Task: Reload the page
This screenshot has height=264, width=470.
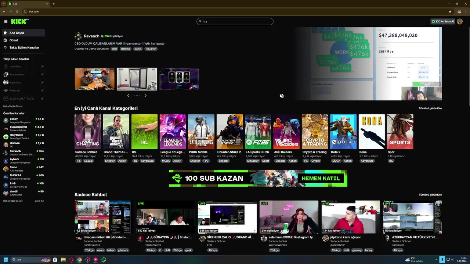Action: click(x=17, y=11)
